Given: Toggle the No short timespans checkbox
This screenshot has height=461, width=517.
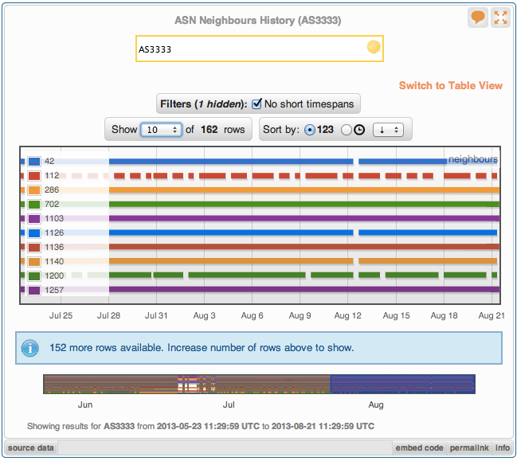Looking at the screenshot, I should click(257, 104).
